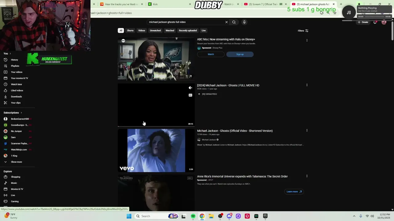Open the account avatar menu
The width and height of the screenshot is (394, 221).
[384, 22]
